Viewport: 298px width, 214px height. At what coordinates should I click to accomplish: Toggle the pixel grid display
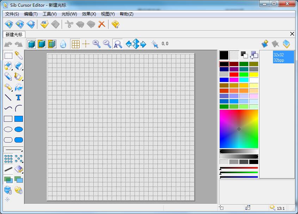tap(75, 44)
